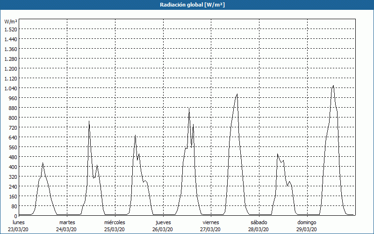Click the 'viernes' day label
The height and width of the screenshot is (234, 374).
pos(211,222)
